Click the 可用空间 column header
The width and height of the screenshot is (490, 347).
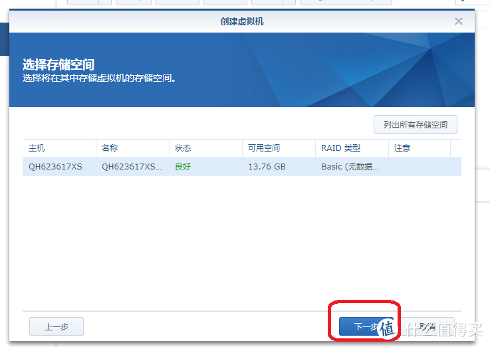point(279,148)
